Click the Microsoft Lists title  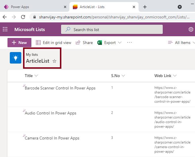[x=30, y=29]
